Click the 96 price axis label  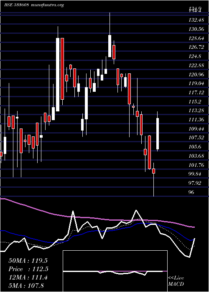(x=191, y=193)
